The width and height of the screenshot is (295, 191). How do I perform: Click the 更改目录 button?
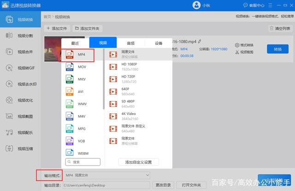click(163, 185)
